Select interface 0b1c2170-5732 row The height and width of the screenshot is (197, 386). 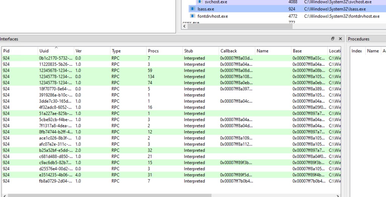click(172, 58)
